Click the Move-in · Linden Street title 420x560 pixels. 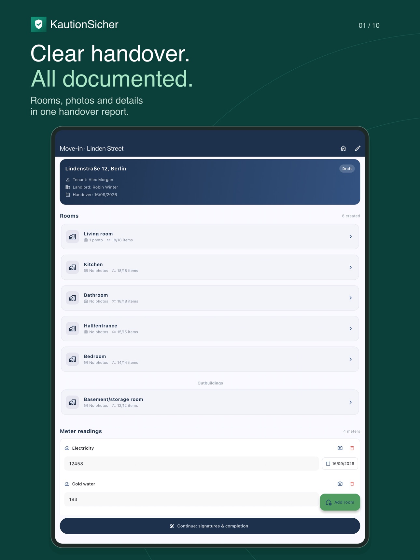click(91, 148)
